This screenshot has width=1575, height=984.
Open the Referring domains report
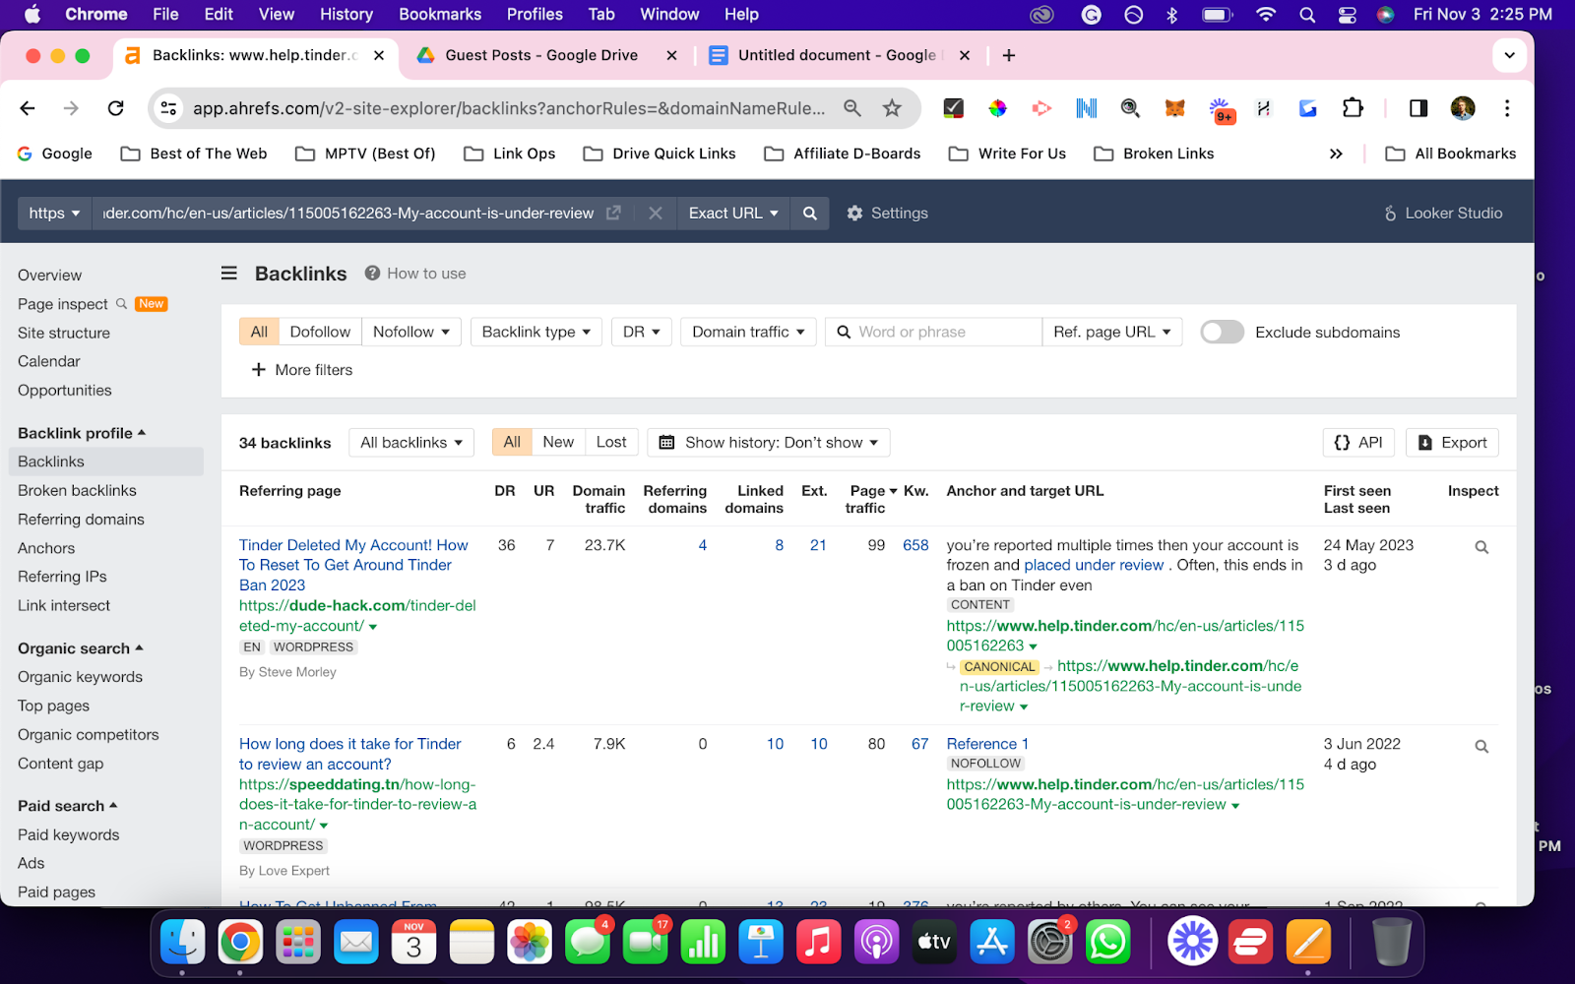[81, 519]
